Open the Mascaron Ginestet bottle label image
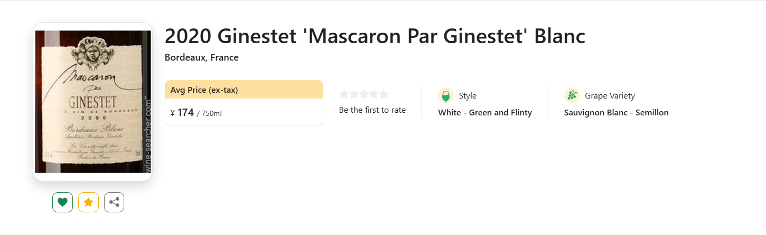The width and height of the screenshot is (766, 235). pyautogui.click(x=93, y=102)
